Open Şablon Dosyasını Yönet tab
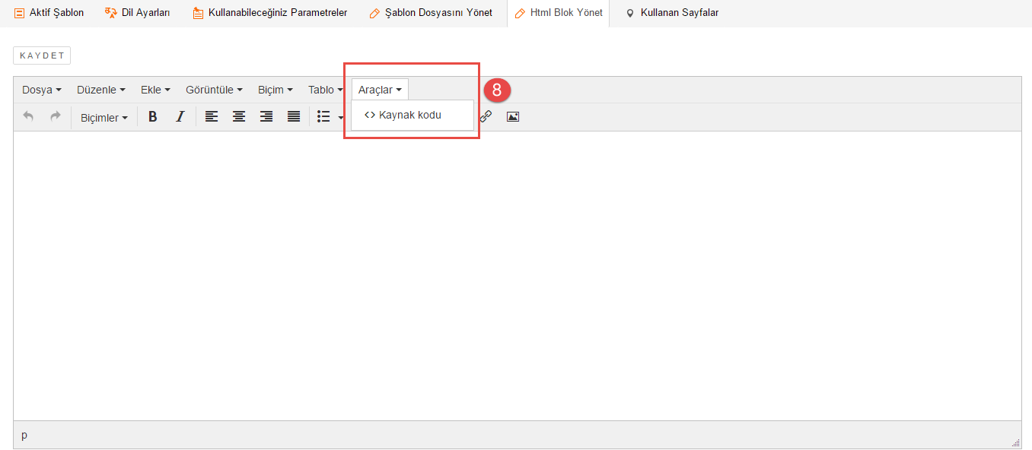The height and width of the screenshot is (450, 1032). point(431,13)
